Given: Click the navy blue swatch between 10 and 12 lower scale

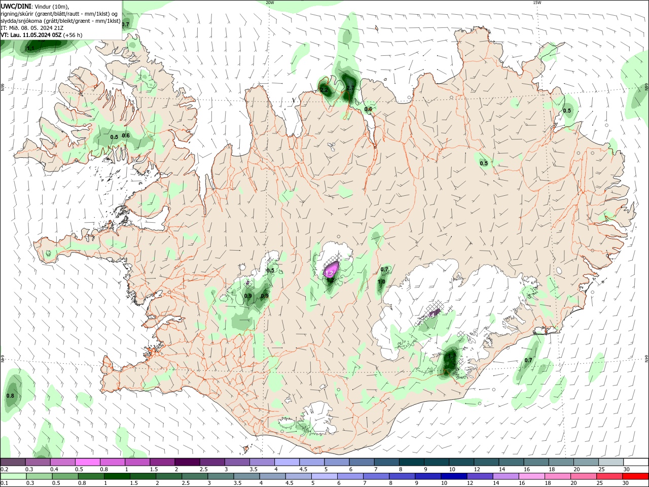Looking at the screenshot, I should click(454, 476).
